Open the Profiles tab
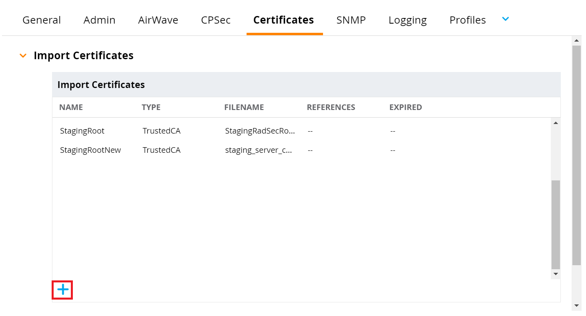The width and height of the screenshot is (586, 316). [468, 20]
